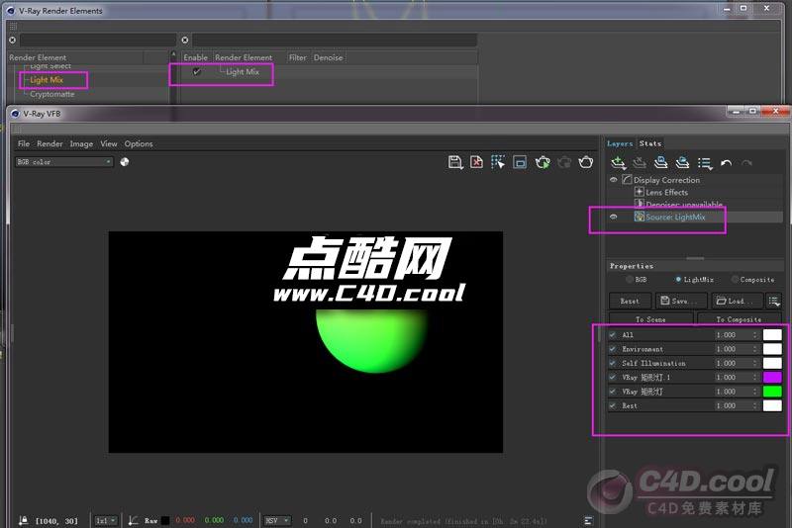Click the greyed-out Redo arrow in Layers panel
The height and width of the screenshot is (528, 792).
tap(746, 163)
